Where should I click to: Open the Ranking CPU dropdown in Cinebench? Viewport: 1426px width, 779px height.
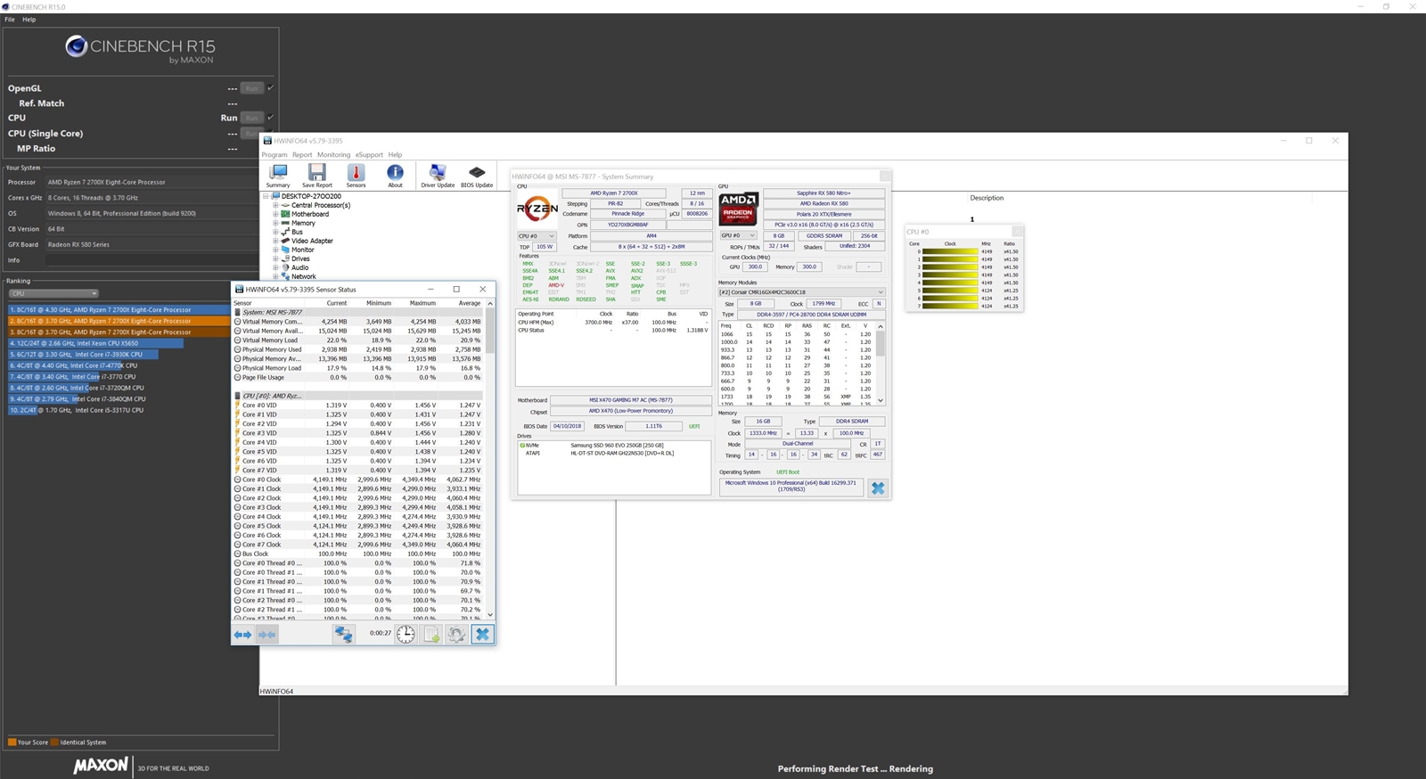(53, 293)
